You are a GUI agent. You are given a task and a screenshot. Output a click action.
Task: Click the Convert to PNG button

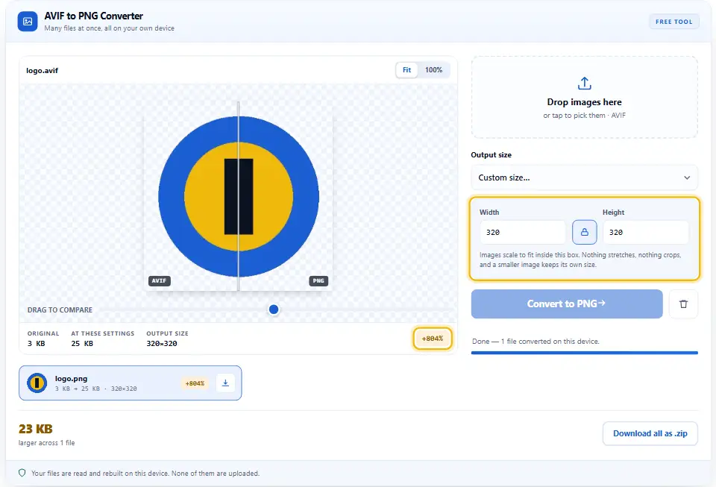tap(567, 304)
